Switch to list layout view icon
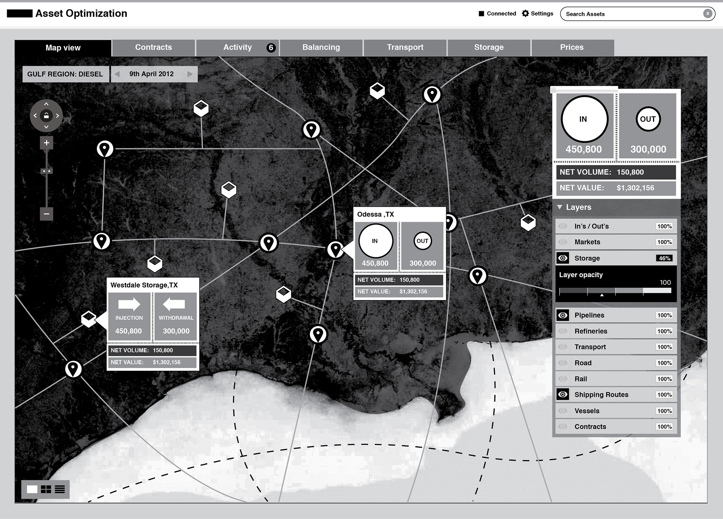The image size is (723, 519). (x=60, y=489)
